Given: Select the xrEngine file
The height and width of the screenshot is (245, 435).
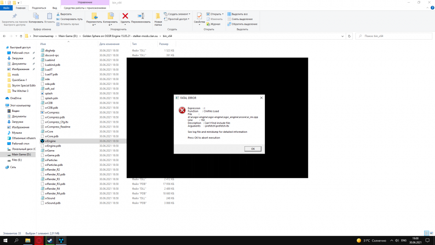Looking at the screenshot, I should pos(50,141).
